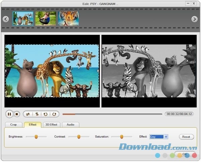Flip the video horizontally
The width and height of the screenshot is (201, 162).
[x=28, y=114]
